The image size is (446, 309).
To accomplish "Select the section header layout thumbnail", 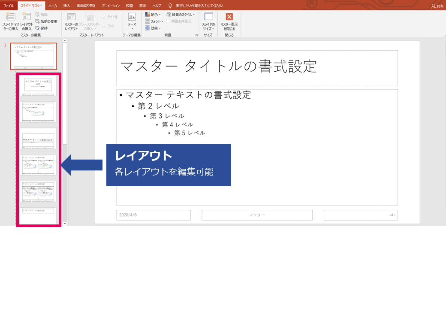I will point(38,139).
